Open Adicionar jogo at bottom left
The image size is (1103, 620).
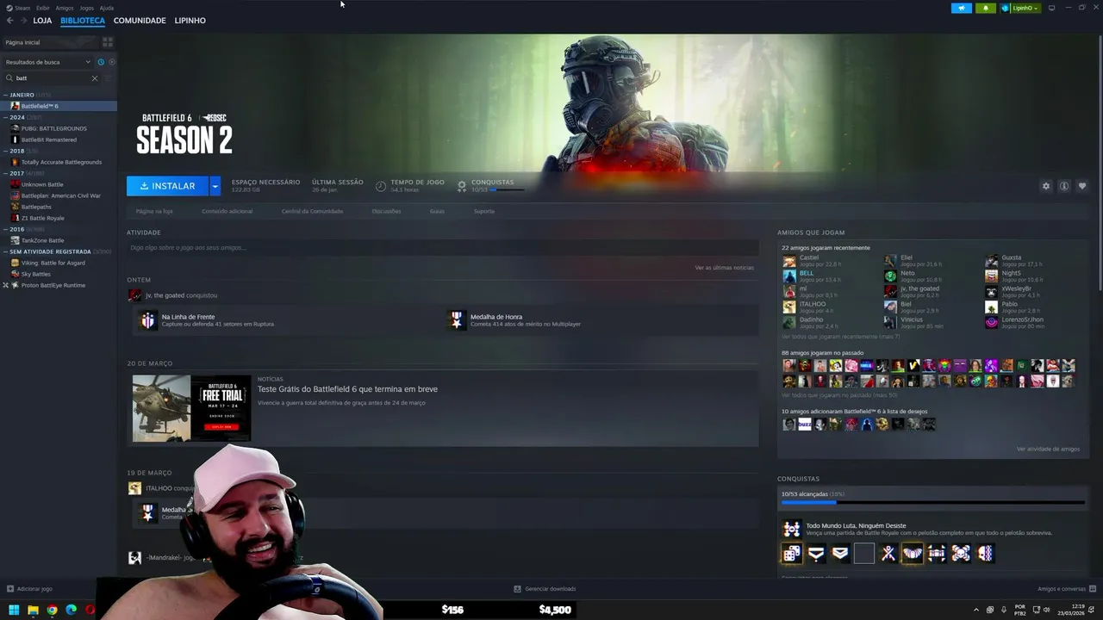pos(29,589)
